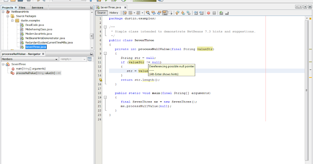Switch to History view of the file
Screen dimensions: 313x164
click(x=114, y=12)
